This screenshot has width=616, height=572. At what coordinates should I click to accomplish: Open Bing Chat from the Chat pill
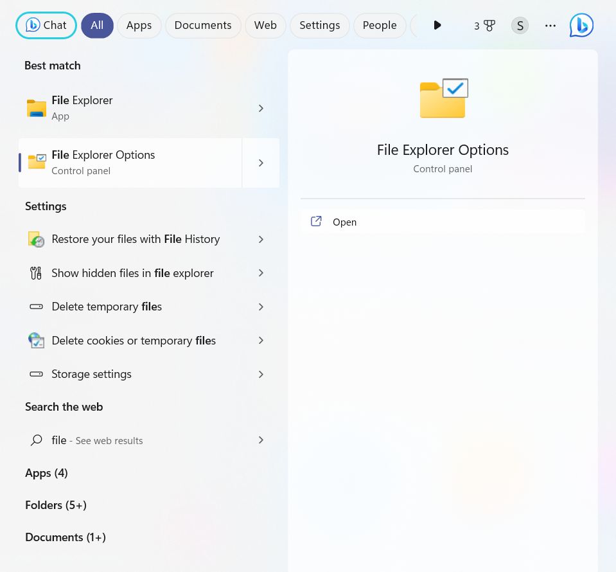click(46, 25)
